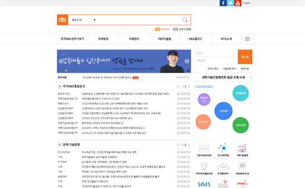Open the 통합검색 search category dropdown
305x188 pixels.
[x=84, y=20]
